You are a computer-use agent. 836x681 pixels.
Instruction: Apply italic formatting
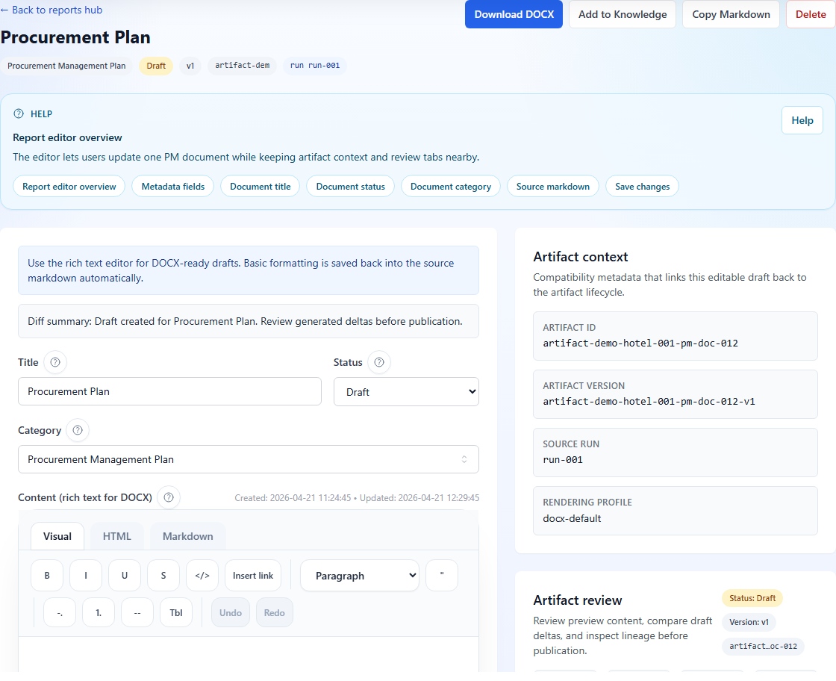85,575
